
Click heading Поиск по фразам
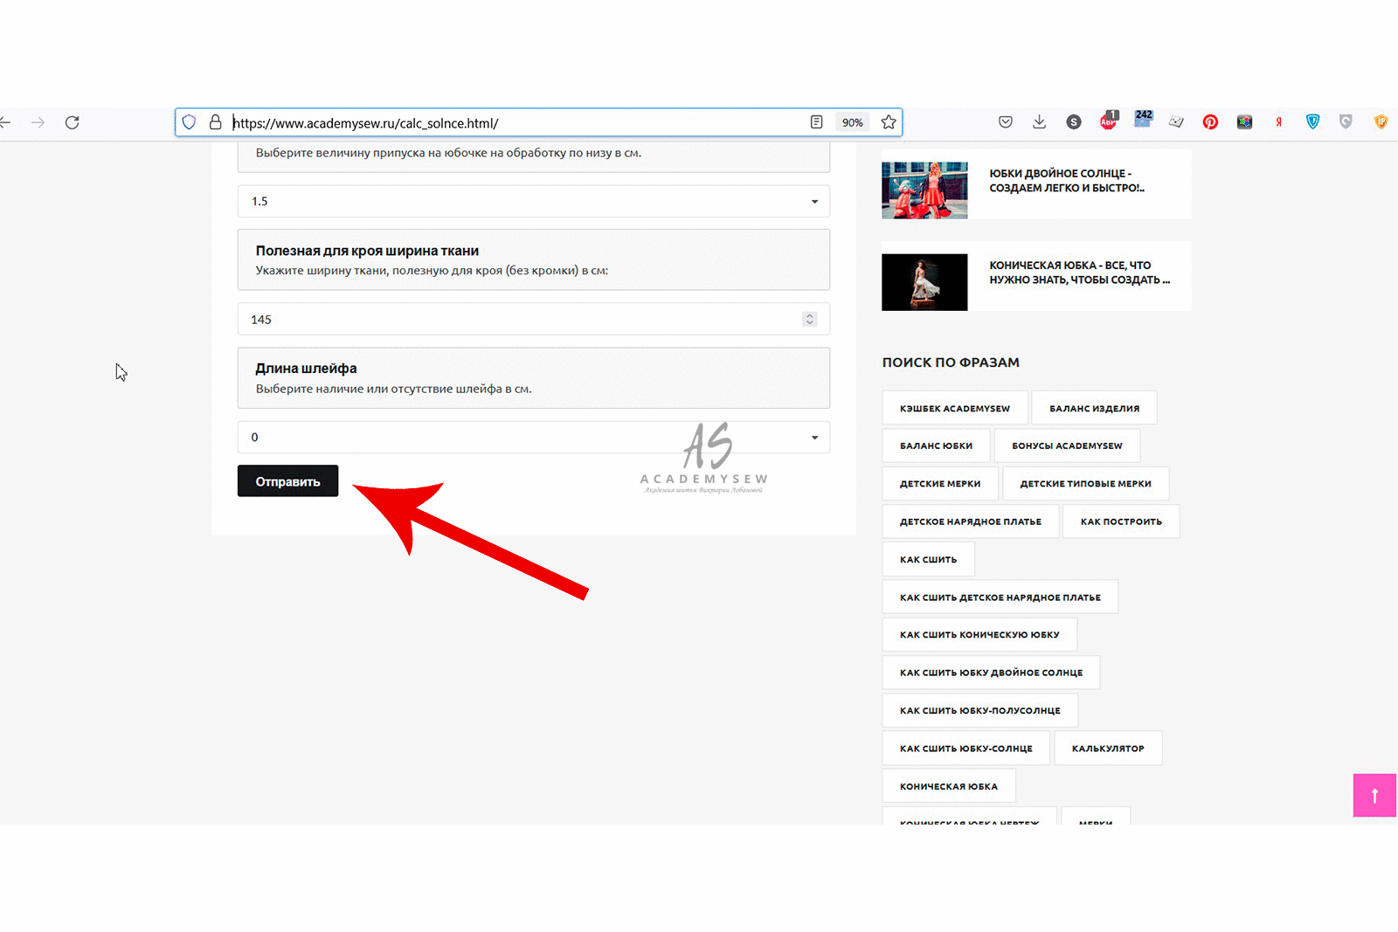(951, 362)
